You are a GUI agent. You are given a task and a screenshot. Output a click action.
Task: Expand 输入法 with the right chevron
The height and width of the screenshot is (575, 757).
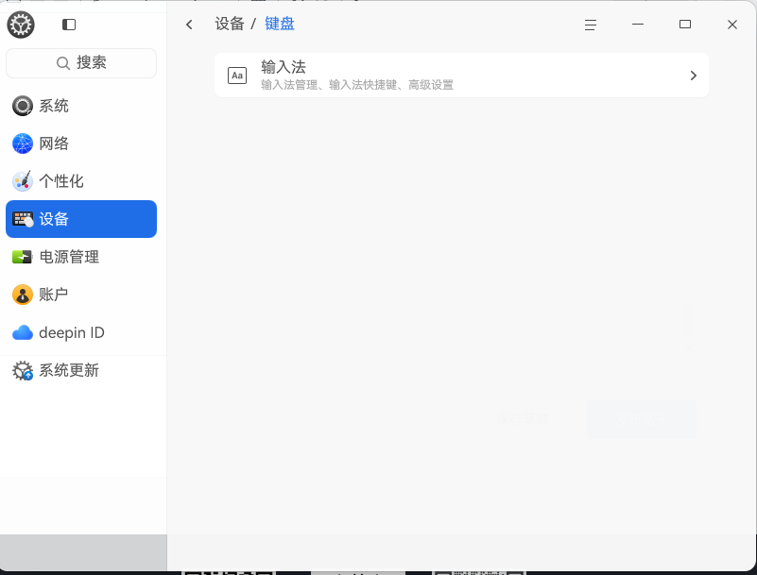694,76
